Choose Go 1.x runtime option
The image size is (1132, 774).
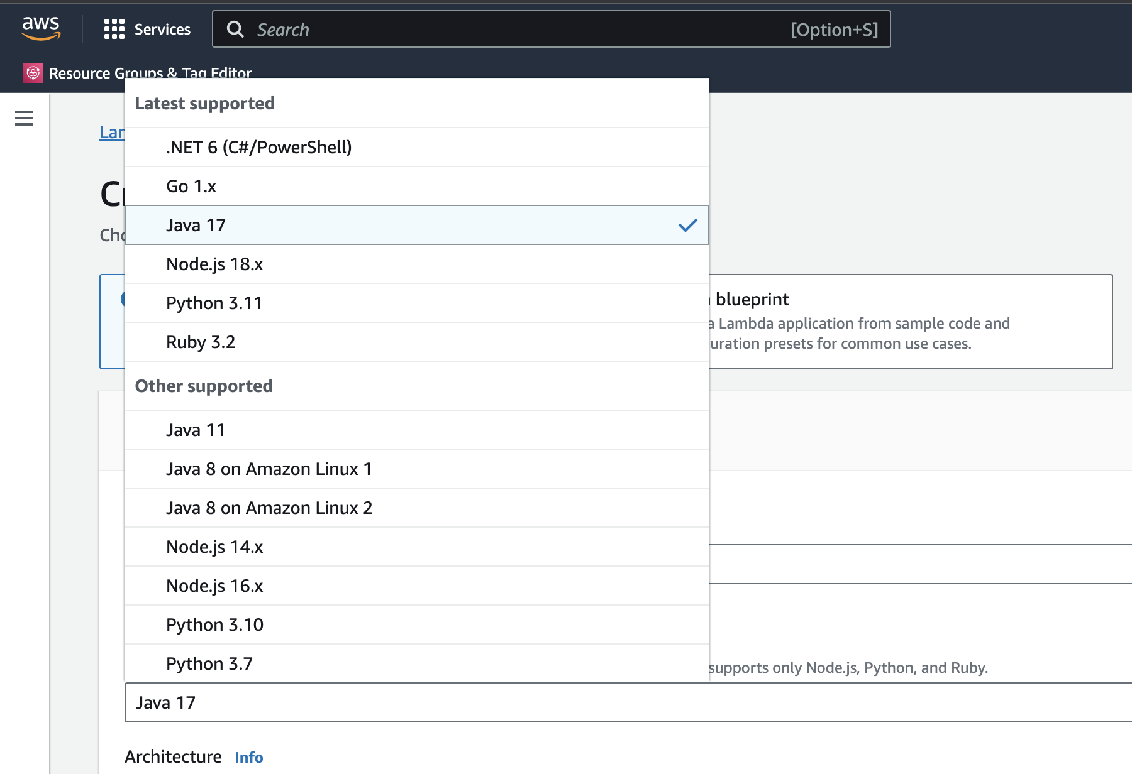click(x=417, y=186)
